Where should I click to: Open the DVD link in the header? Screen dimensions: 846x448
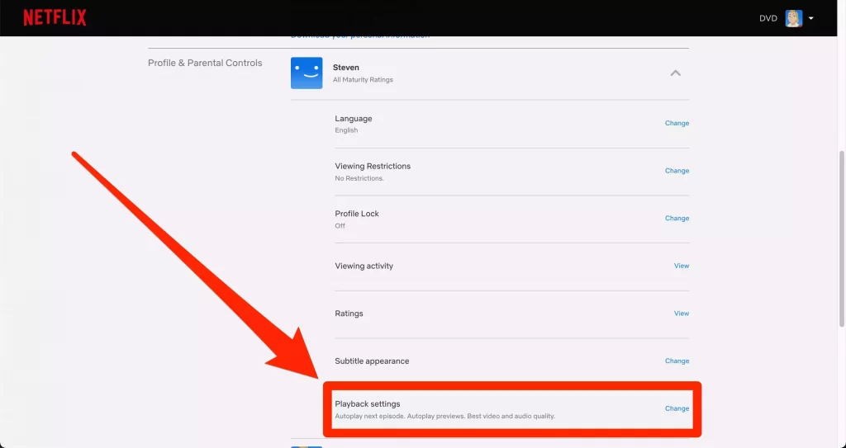click(x=768, y=18)
